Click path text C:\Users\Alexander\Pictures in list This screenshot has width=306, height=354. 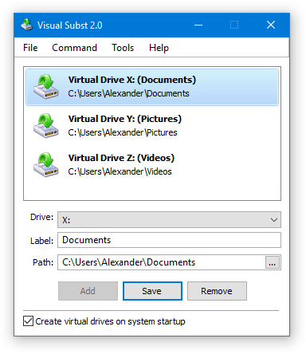click(123, 132)
